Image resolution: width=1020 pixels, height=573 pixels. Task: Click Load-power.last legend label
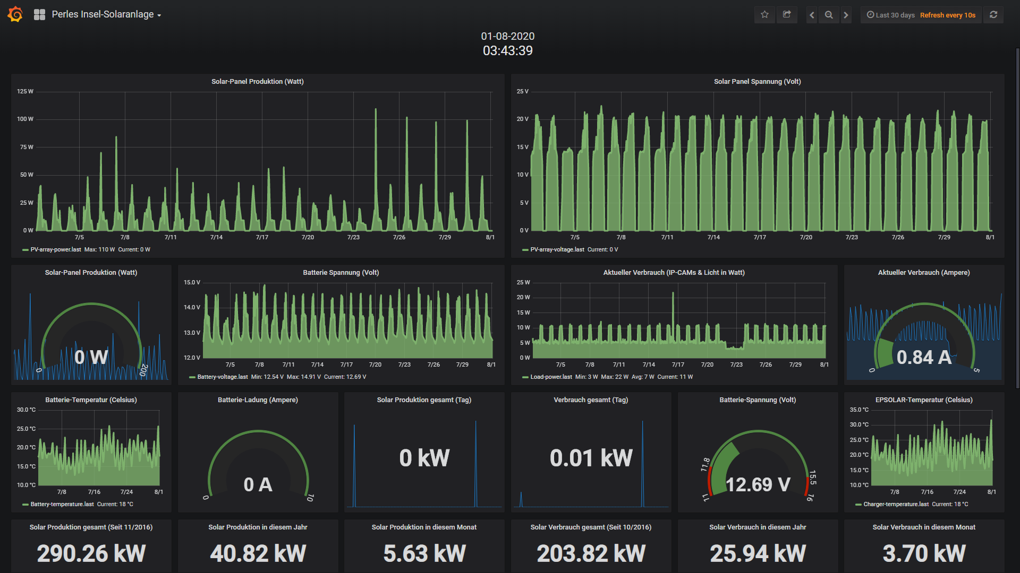coord(551,377)
